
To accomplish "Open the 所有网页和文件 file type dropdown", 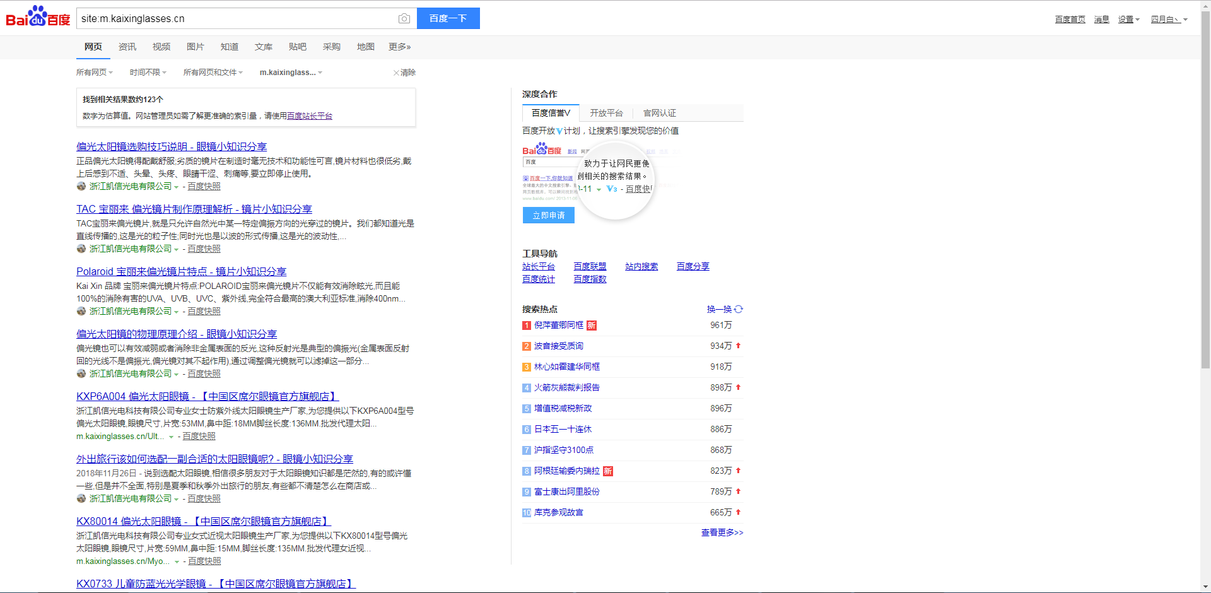I will coord(213,73).
